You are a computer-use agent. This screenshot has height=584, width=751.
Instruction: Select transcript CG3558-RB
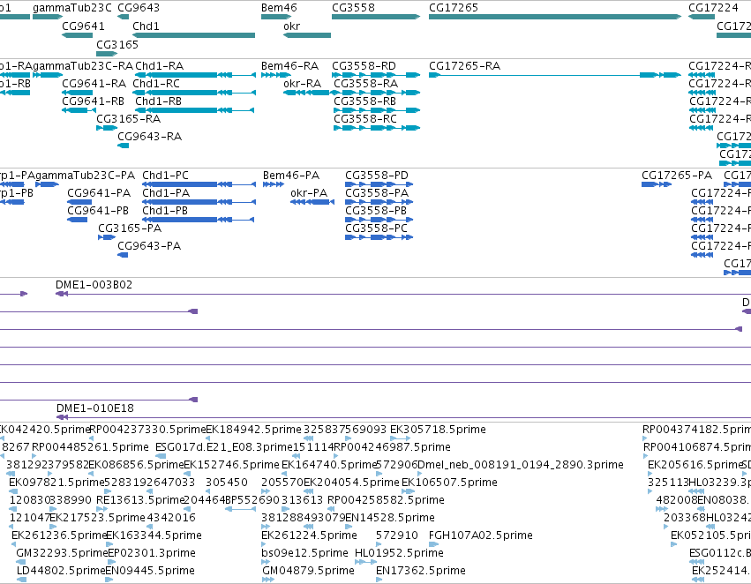pos(377,110)
